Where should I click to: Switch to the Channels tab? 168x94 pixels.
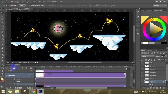pos(149,50)
